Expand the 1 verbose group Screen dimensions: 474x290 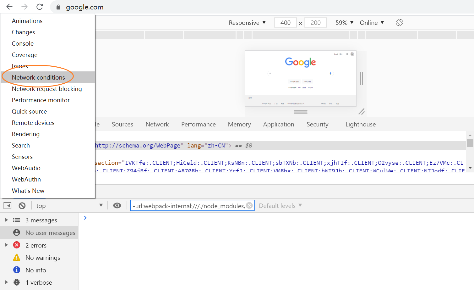[6, 282]
